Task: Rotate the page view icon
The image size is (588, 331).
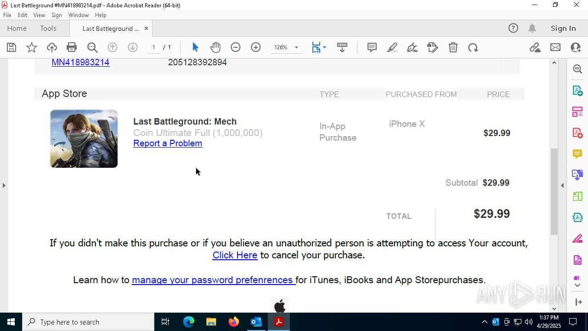Action: click(473, 47)
